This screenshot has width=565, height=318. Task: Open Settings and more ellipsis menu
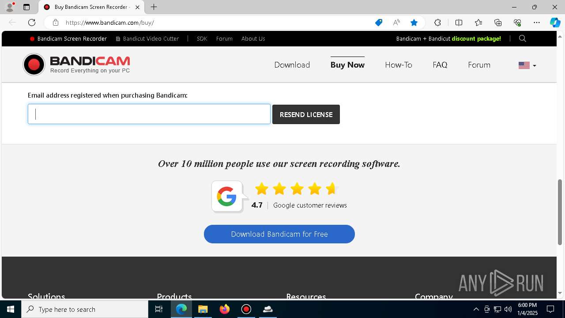(537, 23)
